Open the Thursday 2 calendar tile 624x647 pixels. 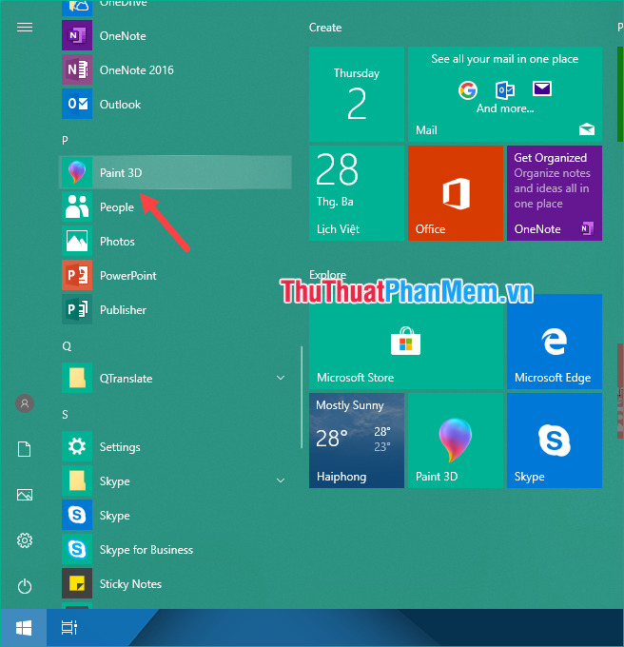coord(357,94)
